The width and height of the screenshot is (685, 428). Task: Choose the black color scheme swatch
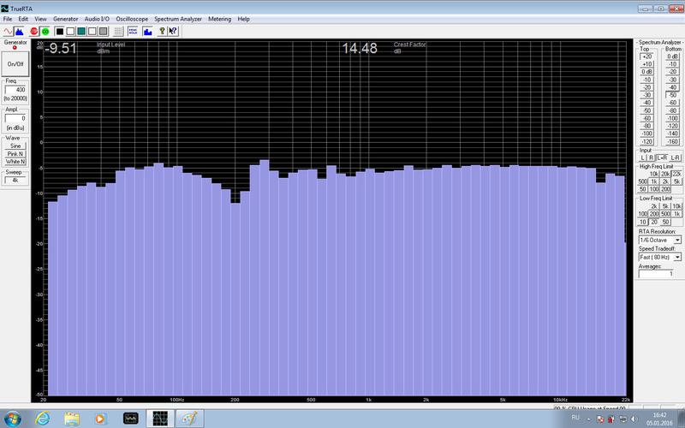60,32
